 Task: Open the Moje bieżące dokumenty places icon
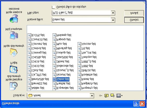pyautogui.click(x=14, y=86)
